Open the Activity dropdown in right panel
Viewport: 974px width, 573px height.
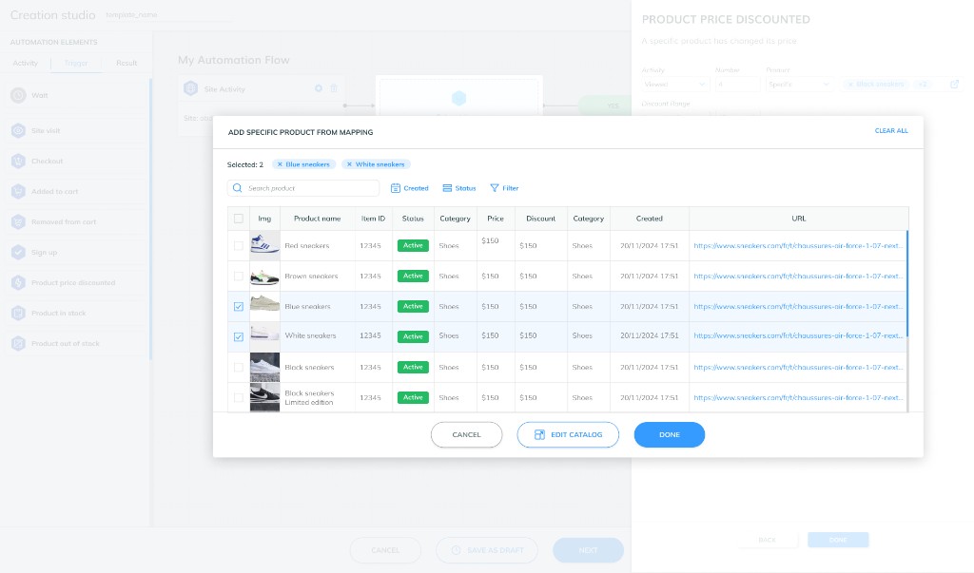pyautogui.click(x=675, y=84)
